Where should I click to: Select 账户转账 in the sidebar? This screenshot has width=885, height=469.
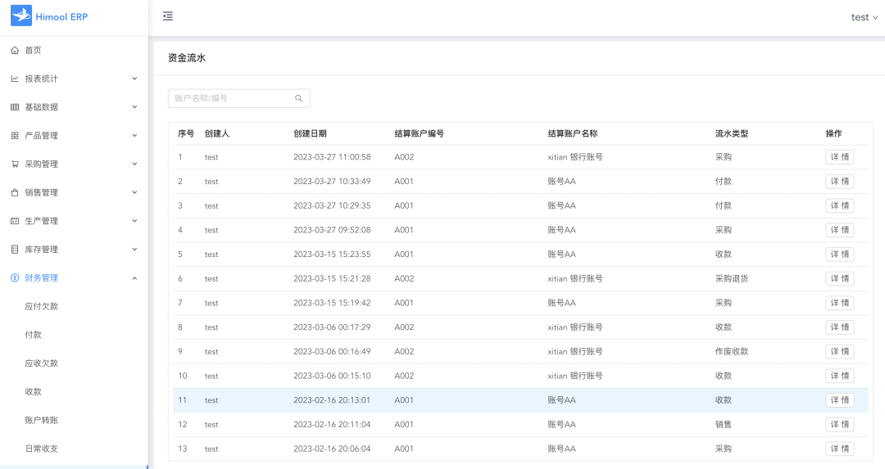pos(42,420)
